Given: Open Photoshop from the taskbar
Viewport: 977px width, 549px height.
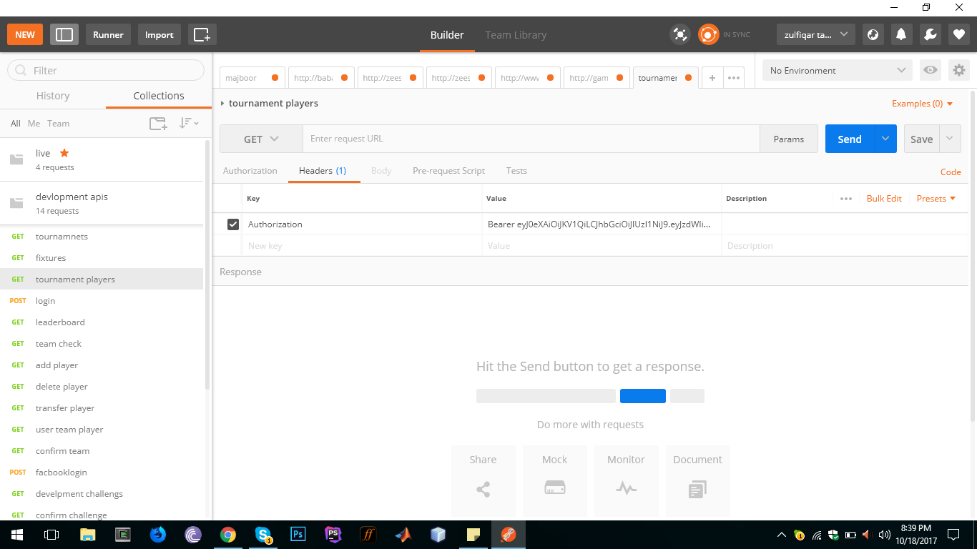Looking at the screenshot, I should [x=298, y=534].
